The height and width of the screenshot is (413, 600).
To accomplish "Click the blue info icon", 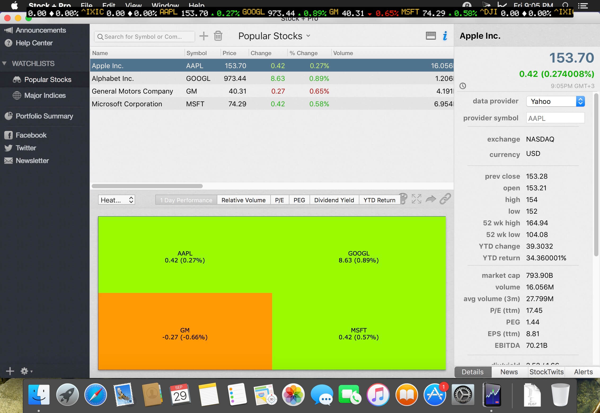I will (x=445, y=36).
